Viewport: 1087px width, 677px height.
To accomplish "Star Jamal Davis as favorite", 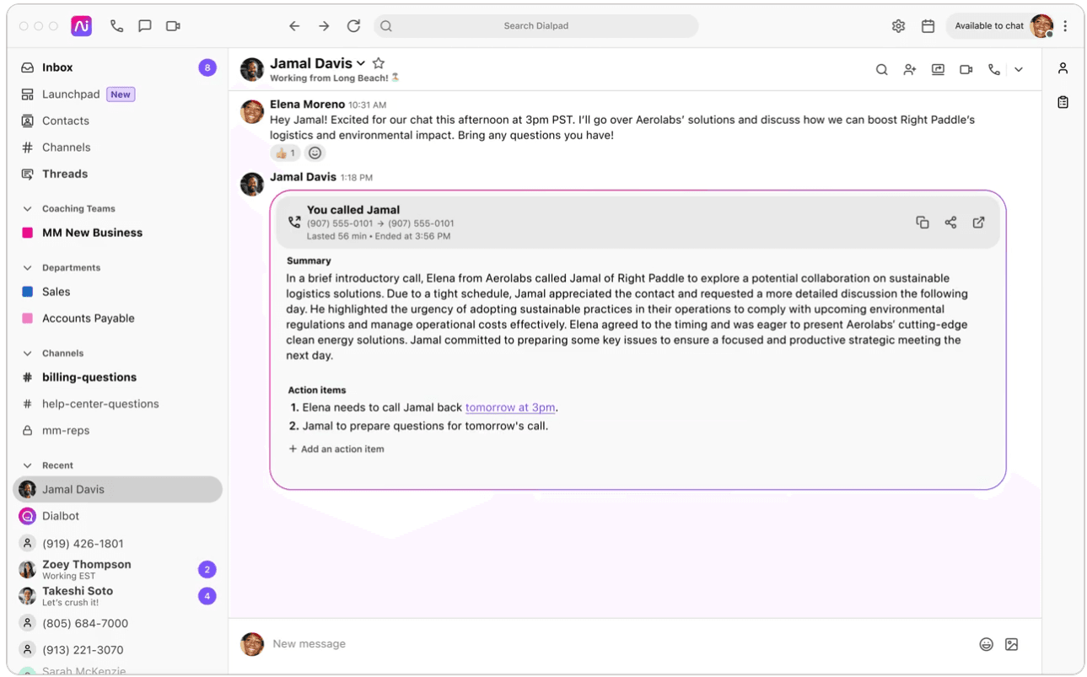I will tap(379, 63).
